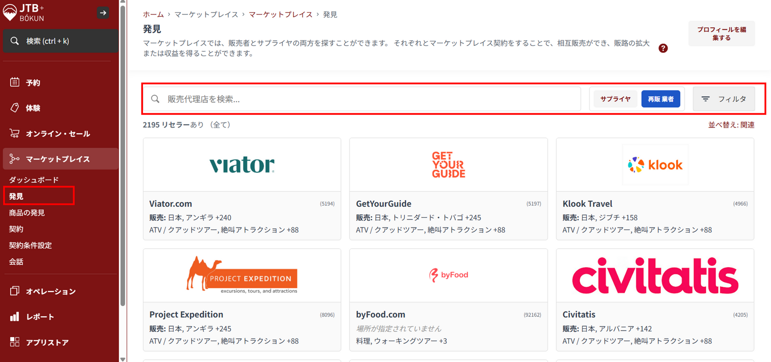771x362 pixels.
Task: Click the cart icon beside オンライン・セール
Action: pos(14,133)
